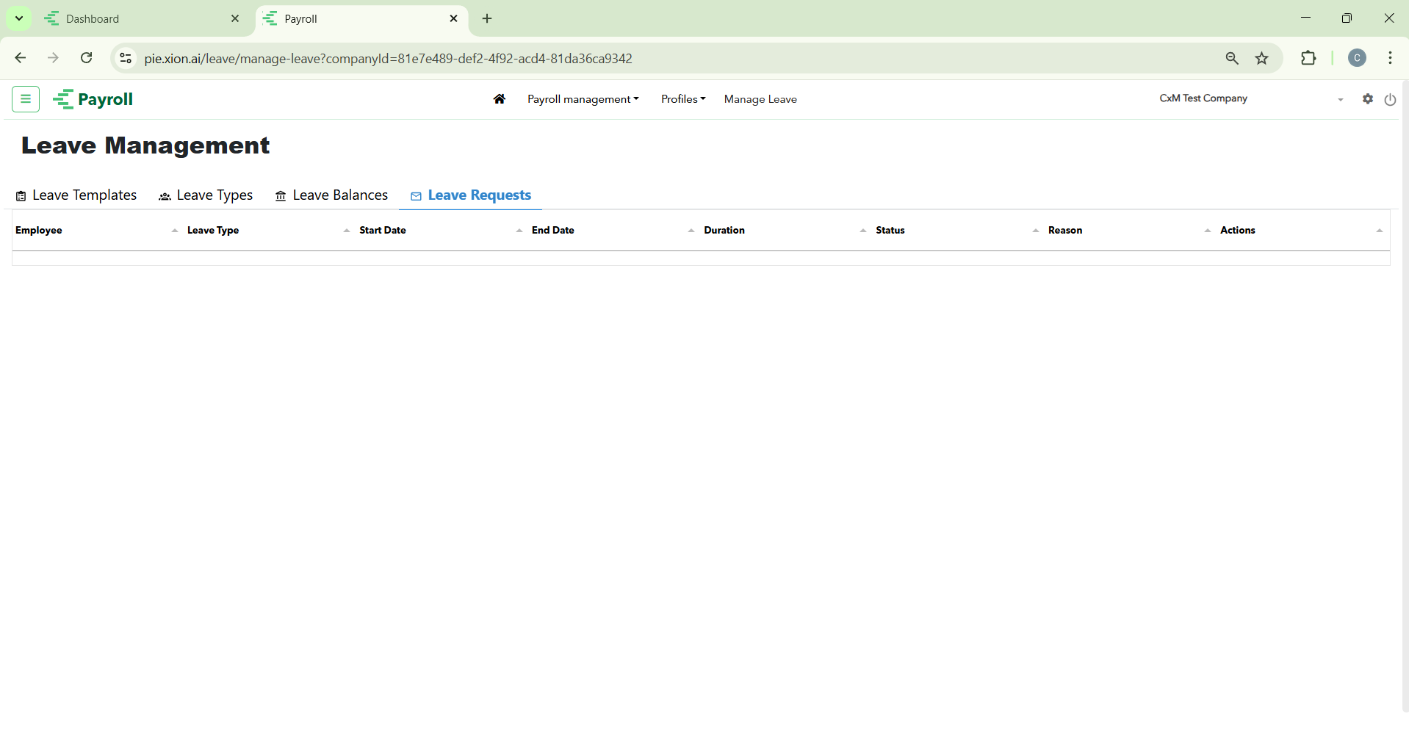Click the Manage Leave nav link
This screenshot has height=747, width=1409.
760,99
